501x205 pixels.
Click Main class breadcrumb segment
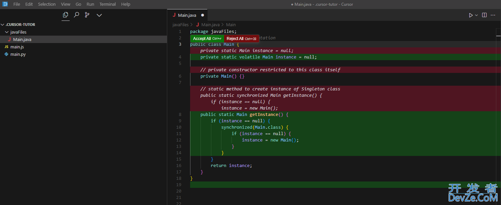(231, 25)
